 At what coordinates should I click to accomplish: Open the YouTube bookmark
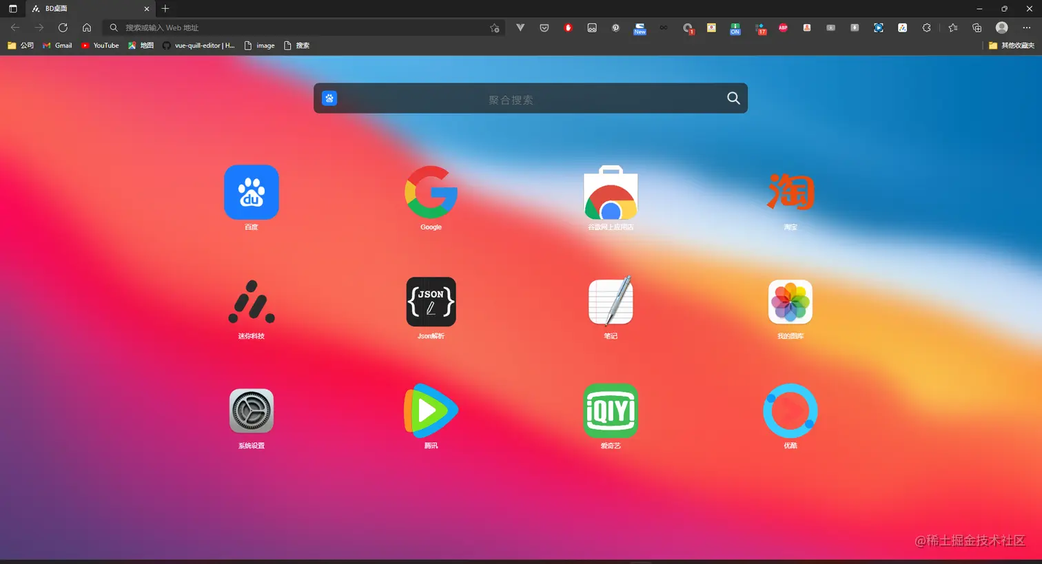(x=100, y=45)
